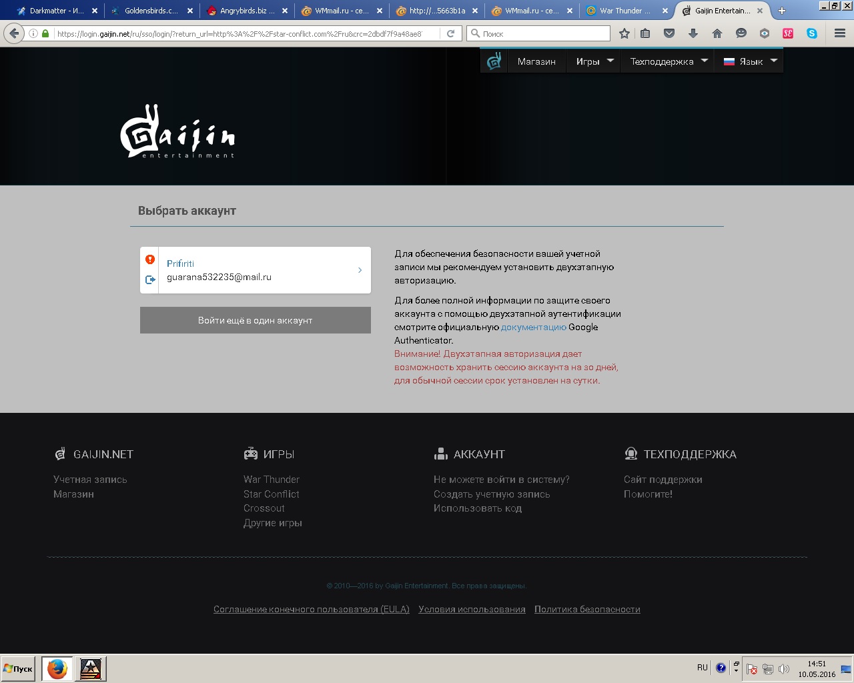The image size is (854, 683).
Task: Click the volume speaker tray icon
Action: click(x=784, y=669)
